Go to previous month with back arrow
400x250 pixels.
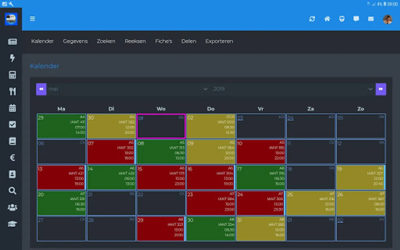(41, 89)
